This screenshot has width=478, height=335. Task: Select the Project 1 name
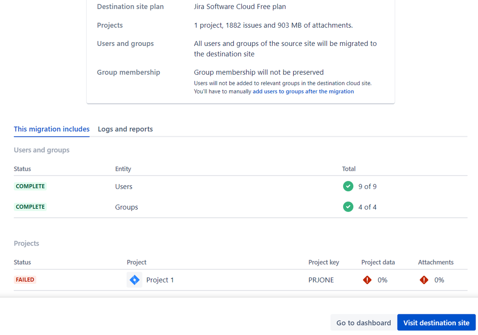tap(160, 280)
